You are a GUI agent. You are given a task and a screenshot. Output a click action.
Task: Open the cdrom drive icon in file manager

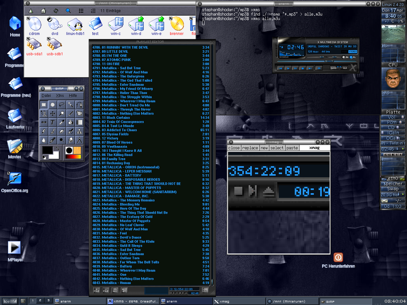pos(34,26)
